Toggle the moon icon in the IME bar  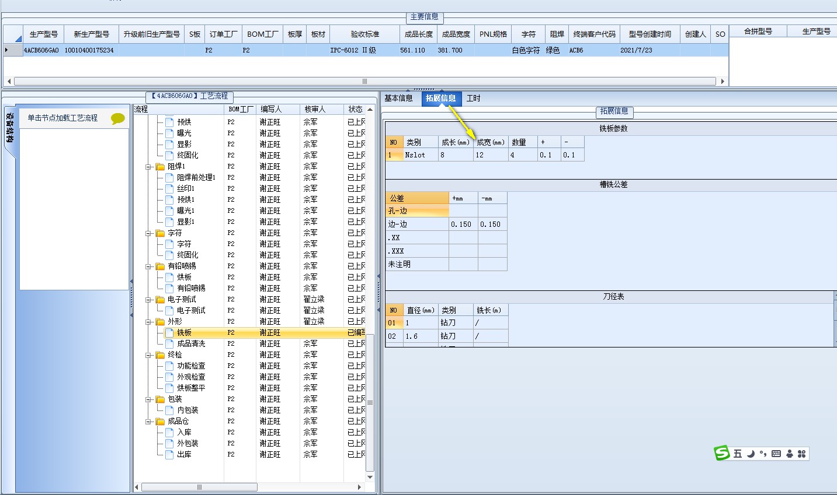click(x=751, y=454)
